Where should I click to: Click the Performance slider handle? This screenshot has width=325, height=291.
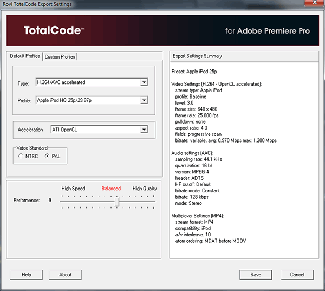point(117,202)
